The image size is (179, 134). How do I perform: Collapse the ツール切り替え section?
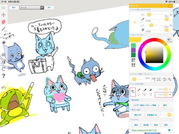[151, 84]
